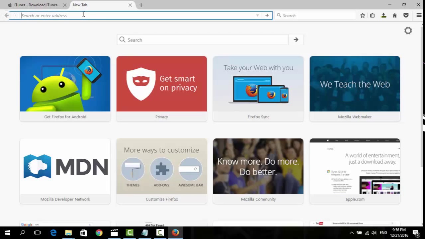Open the Pocket icon

[x=406, y=15]
